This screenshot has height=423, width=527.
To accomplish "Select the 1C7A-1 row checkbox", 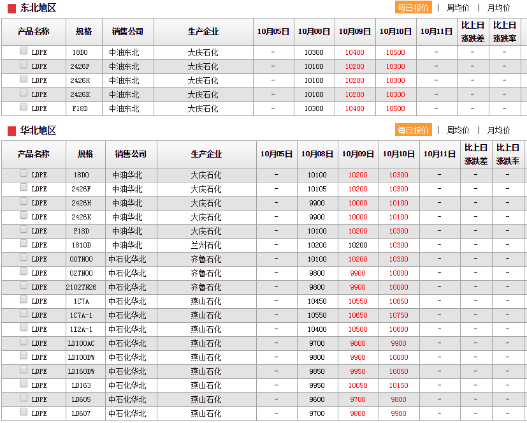I will point(24,314).
